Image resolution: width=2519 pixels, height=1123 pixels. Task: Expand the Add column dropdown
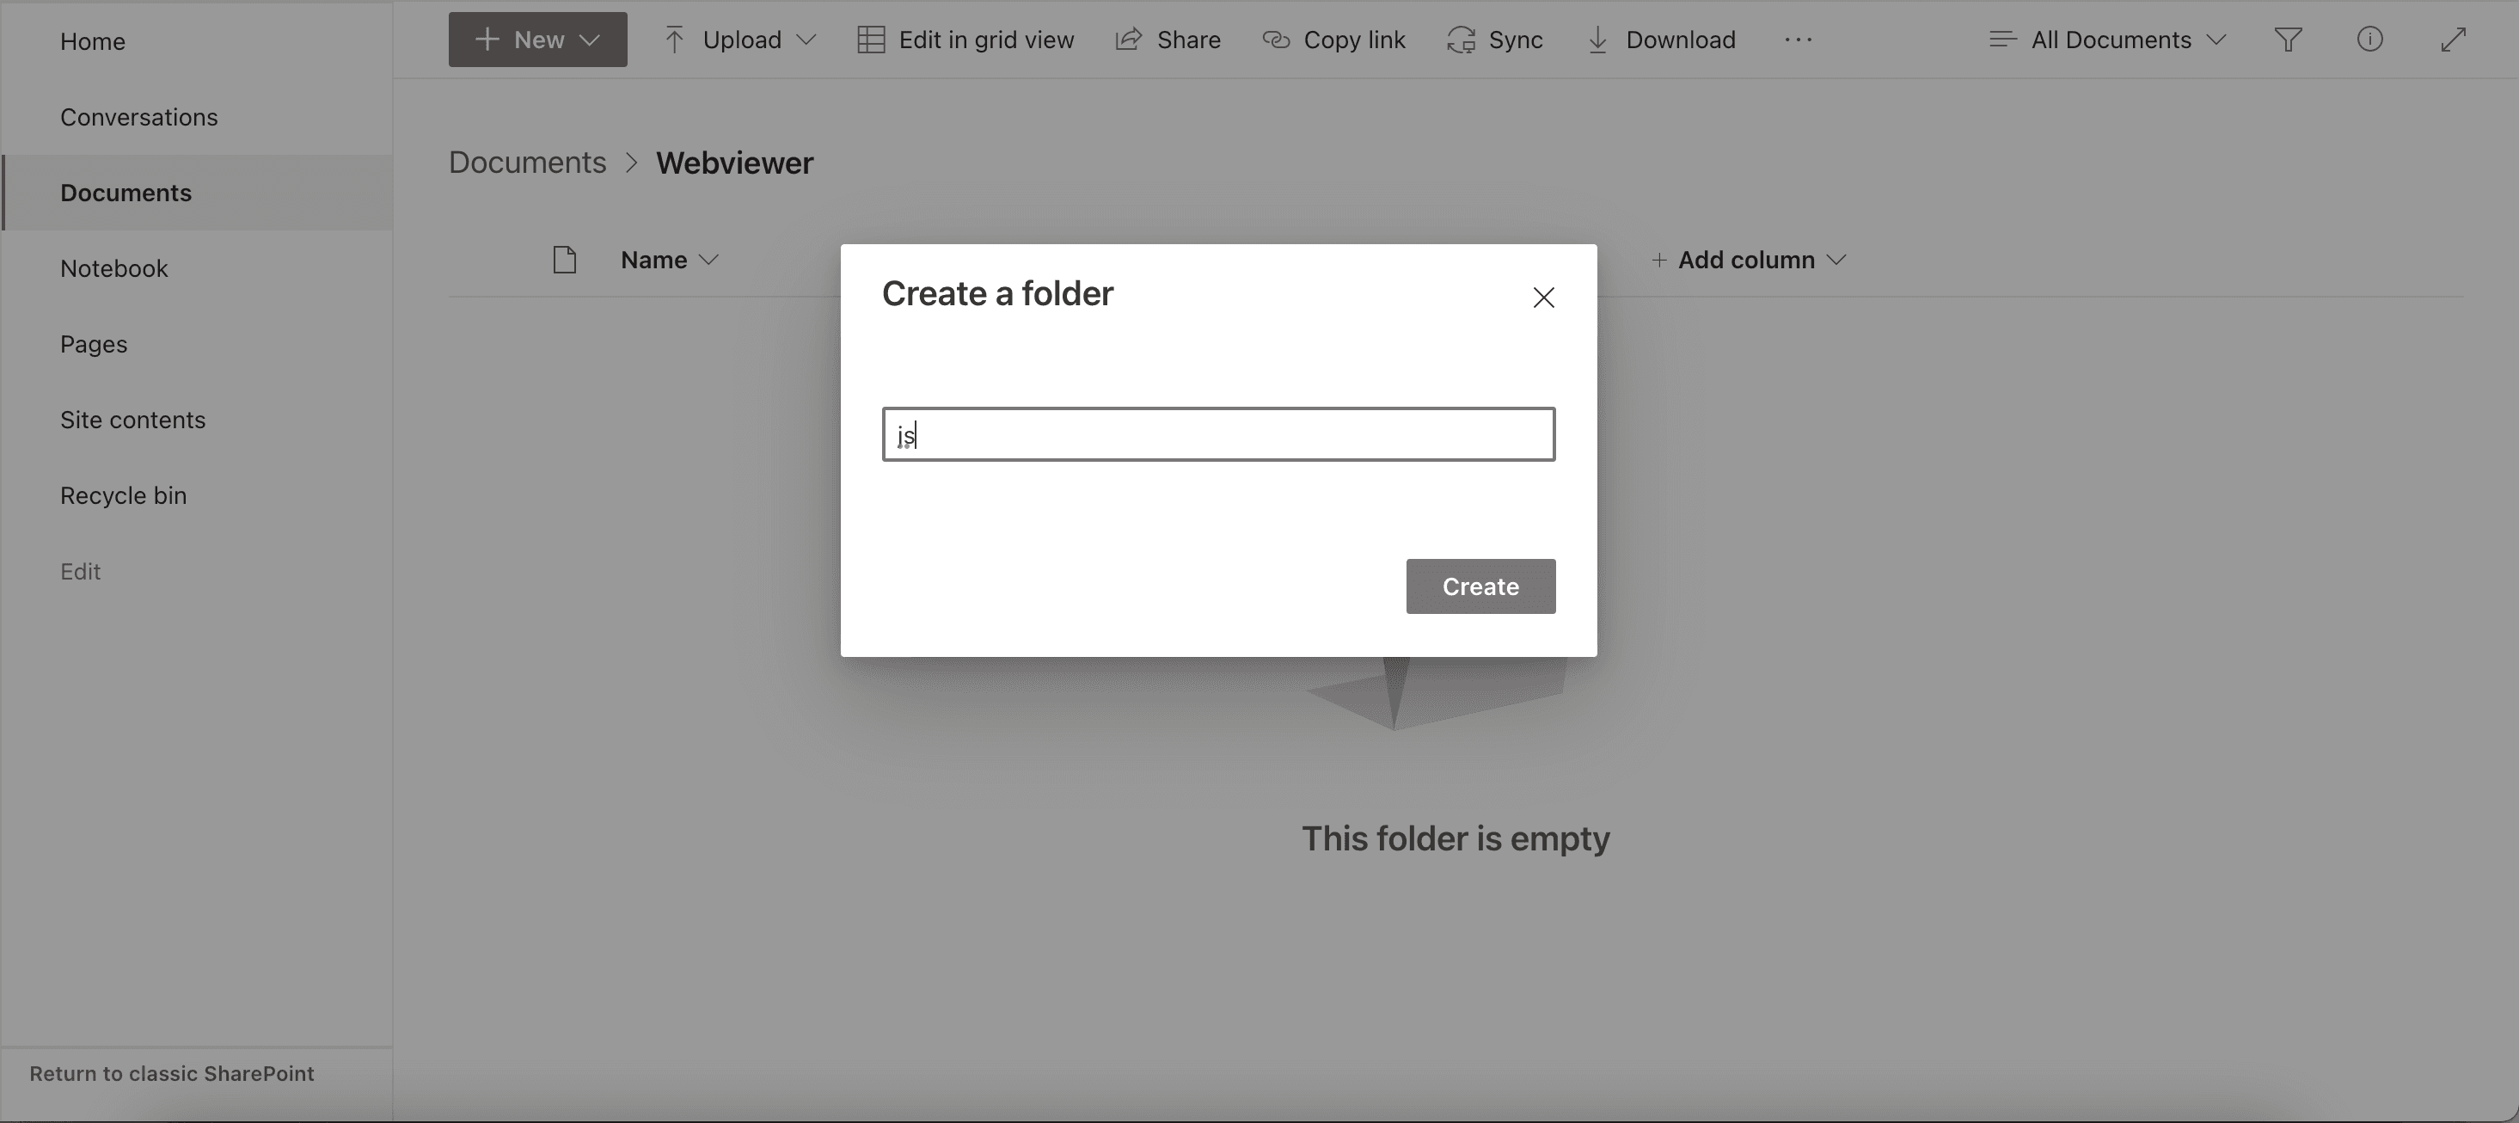1748,261
